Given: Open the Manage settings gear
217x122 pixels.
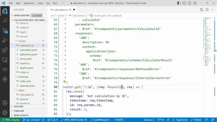Looking at the screenshot, I should coord(5,113).
